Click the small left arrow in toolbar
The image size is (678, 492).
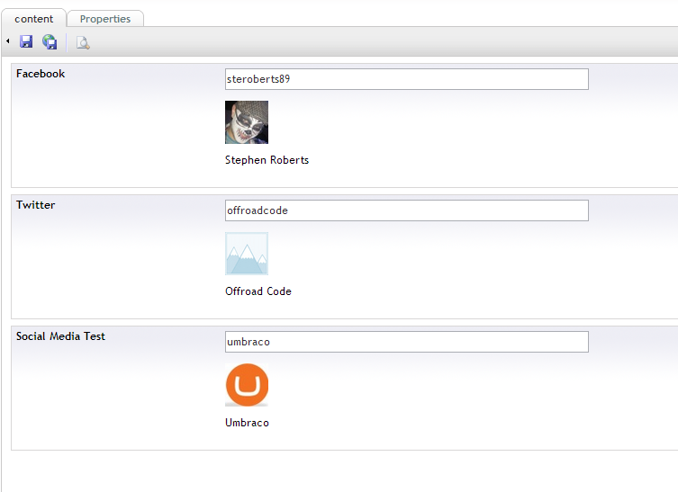coord(8,41)
